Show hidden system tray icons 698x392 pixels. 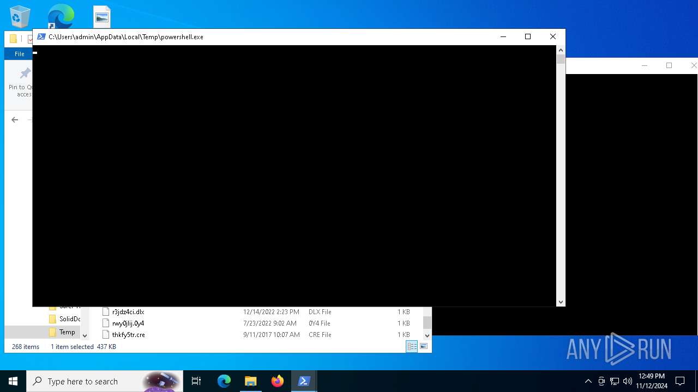pos(588,381)
